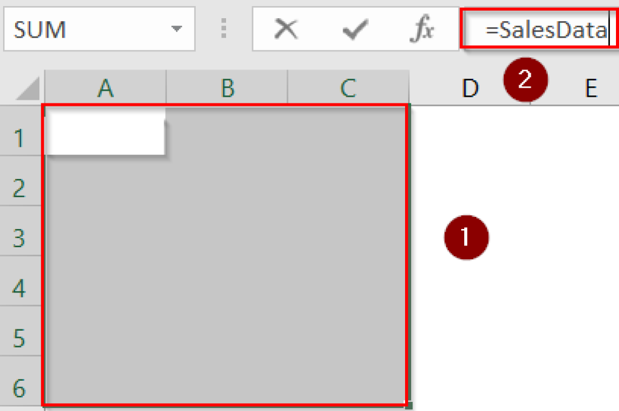Select row 6 header

(x=19, y=388)
